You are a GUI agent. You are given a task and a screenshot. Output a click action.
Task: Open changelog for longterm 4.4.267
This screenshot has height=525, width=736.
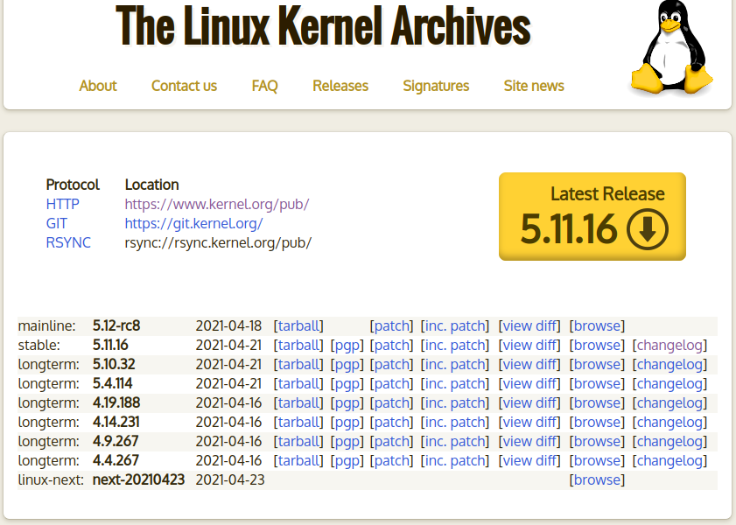669,460
